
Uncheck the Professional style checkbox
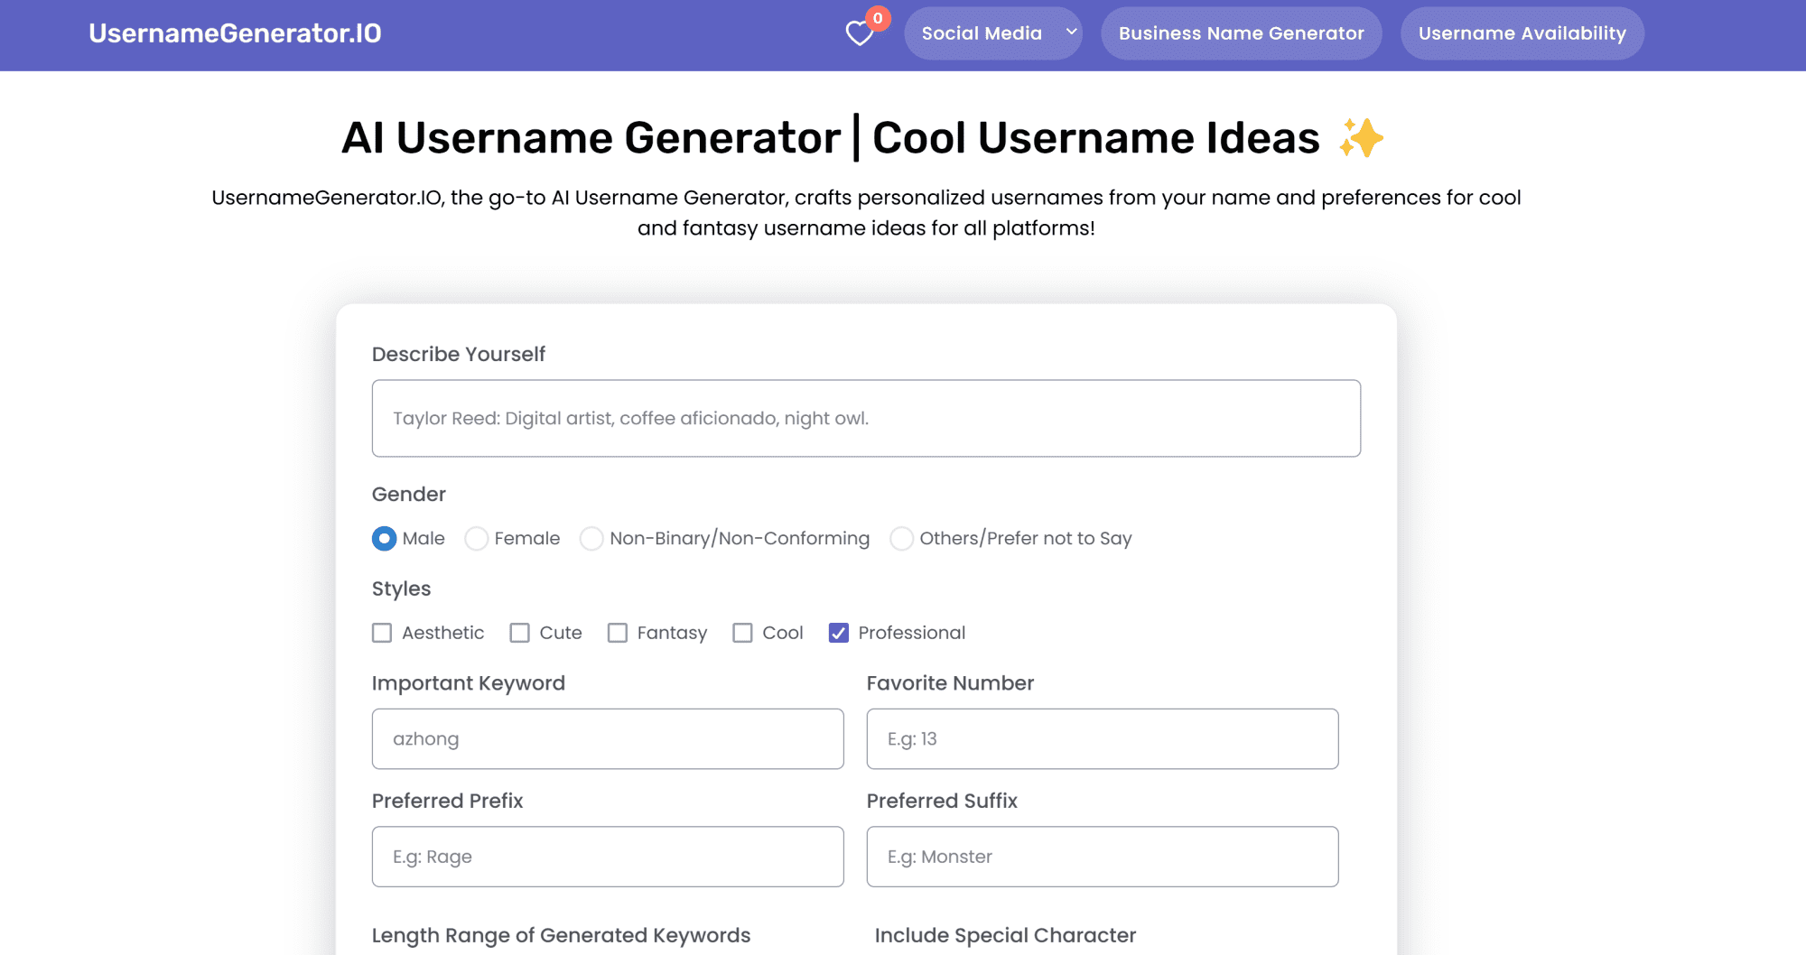[x=838, y=633]
